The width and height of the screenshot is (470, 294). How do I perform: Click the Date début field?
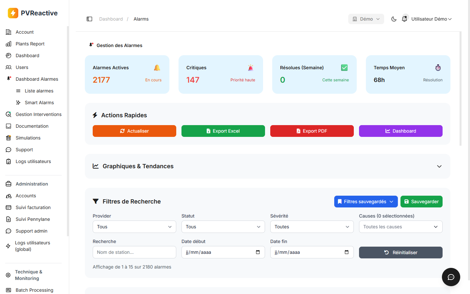[x=223, y=252]
